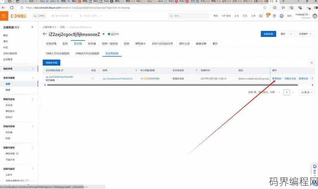Screen dimensions: 318x189
Task: Open the 内网入方向全部规则 sub-tab
Action: (x=58, y=54)
